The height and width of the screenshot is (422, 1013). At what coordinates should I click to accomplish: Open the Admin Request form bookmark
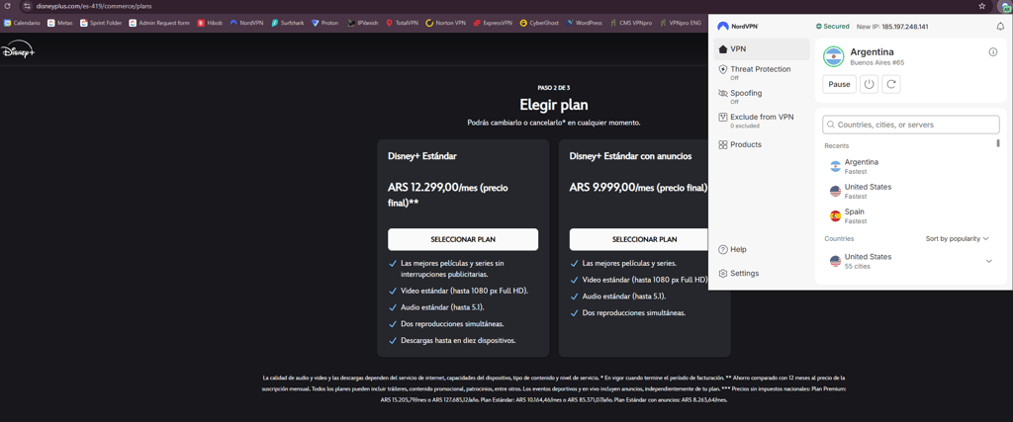(x=159, y=23)
